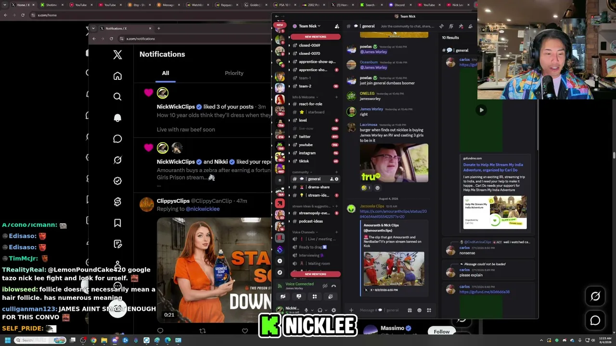Open microphone device options arrow in Discord
The image size is (616, 346).
(311, 310)
